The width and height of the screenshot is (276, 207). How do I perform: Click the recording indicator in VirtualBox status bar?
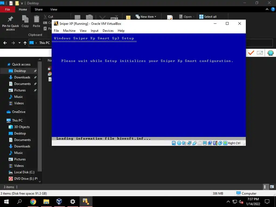tap(210, 143)
